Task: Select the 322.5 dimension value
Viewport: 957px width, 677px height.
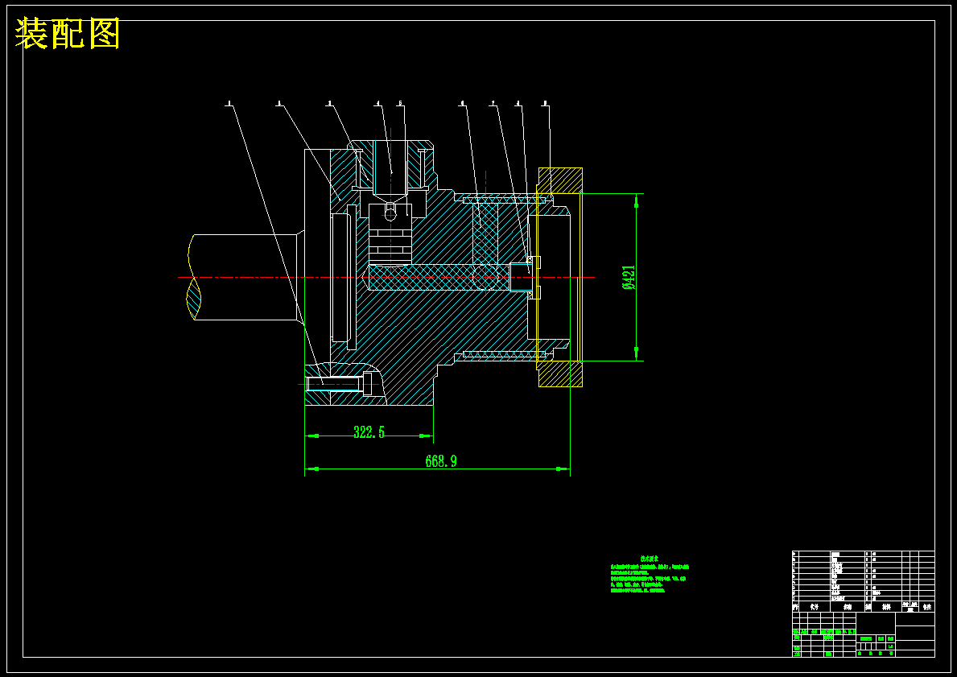Action: 369,432
